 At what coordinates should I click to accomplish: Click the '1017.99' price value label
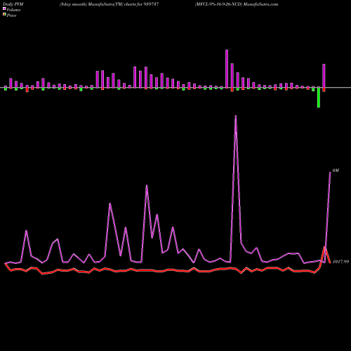340,262
